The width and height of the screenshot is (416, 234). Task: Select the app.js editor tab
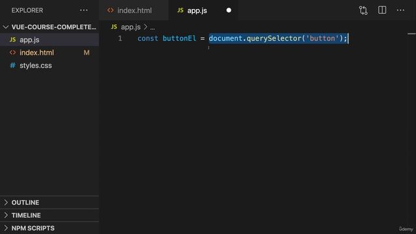203,10
